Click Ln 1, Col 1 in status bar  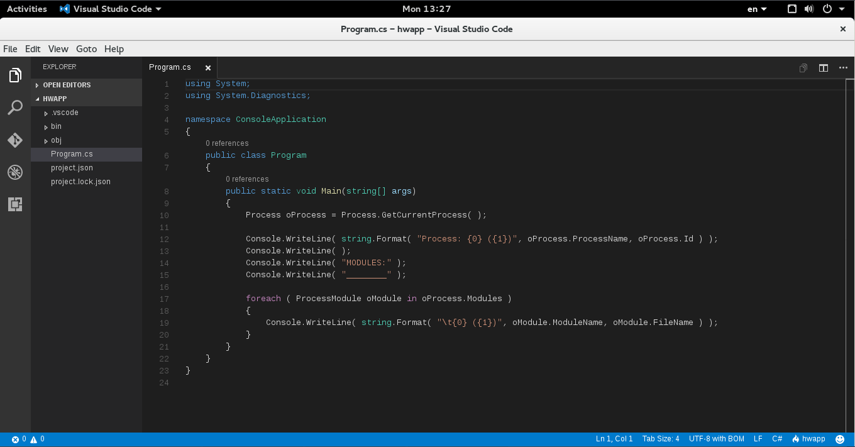pyautogui.click(x=614, y=439)
